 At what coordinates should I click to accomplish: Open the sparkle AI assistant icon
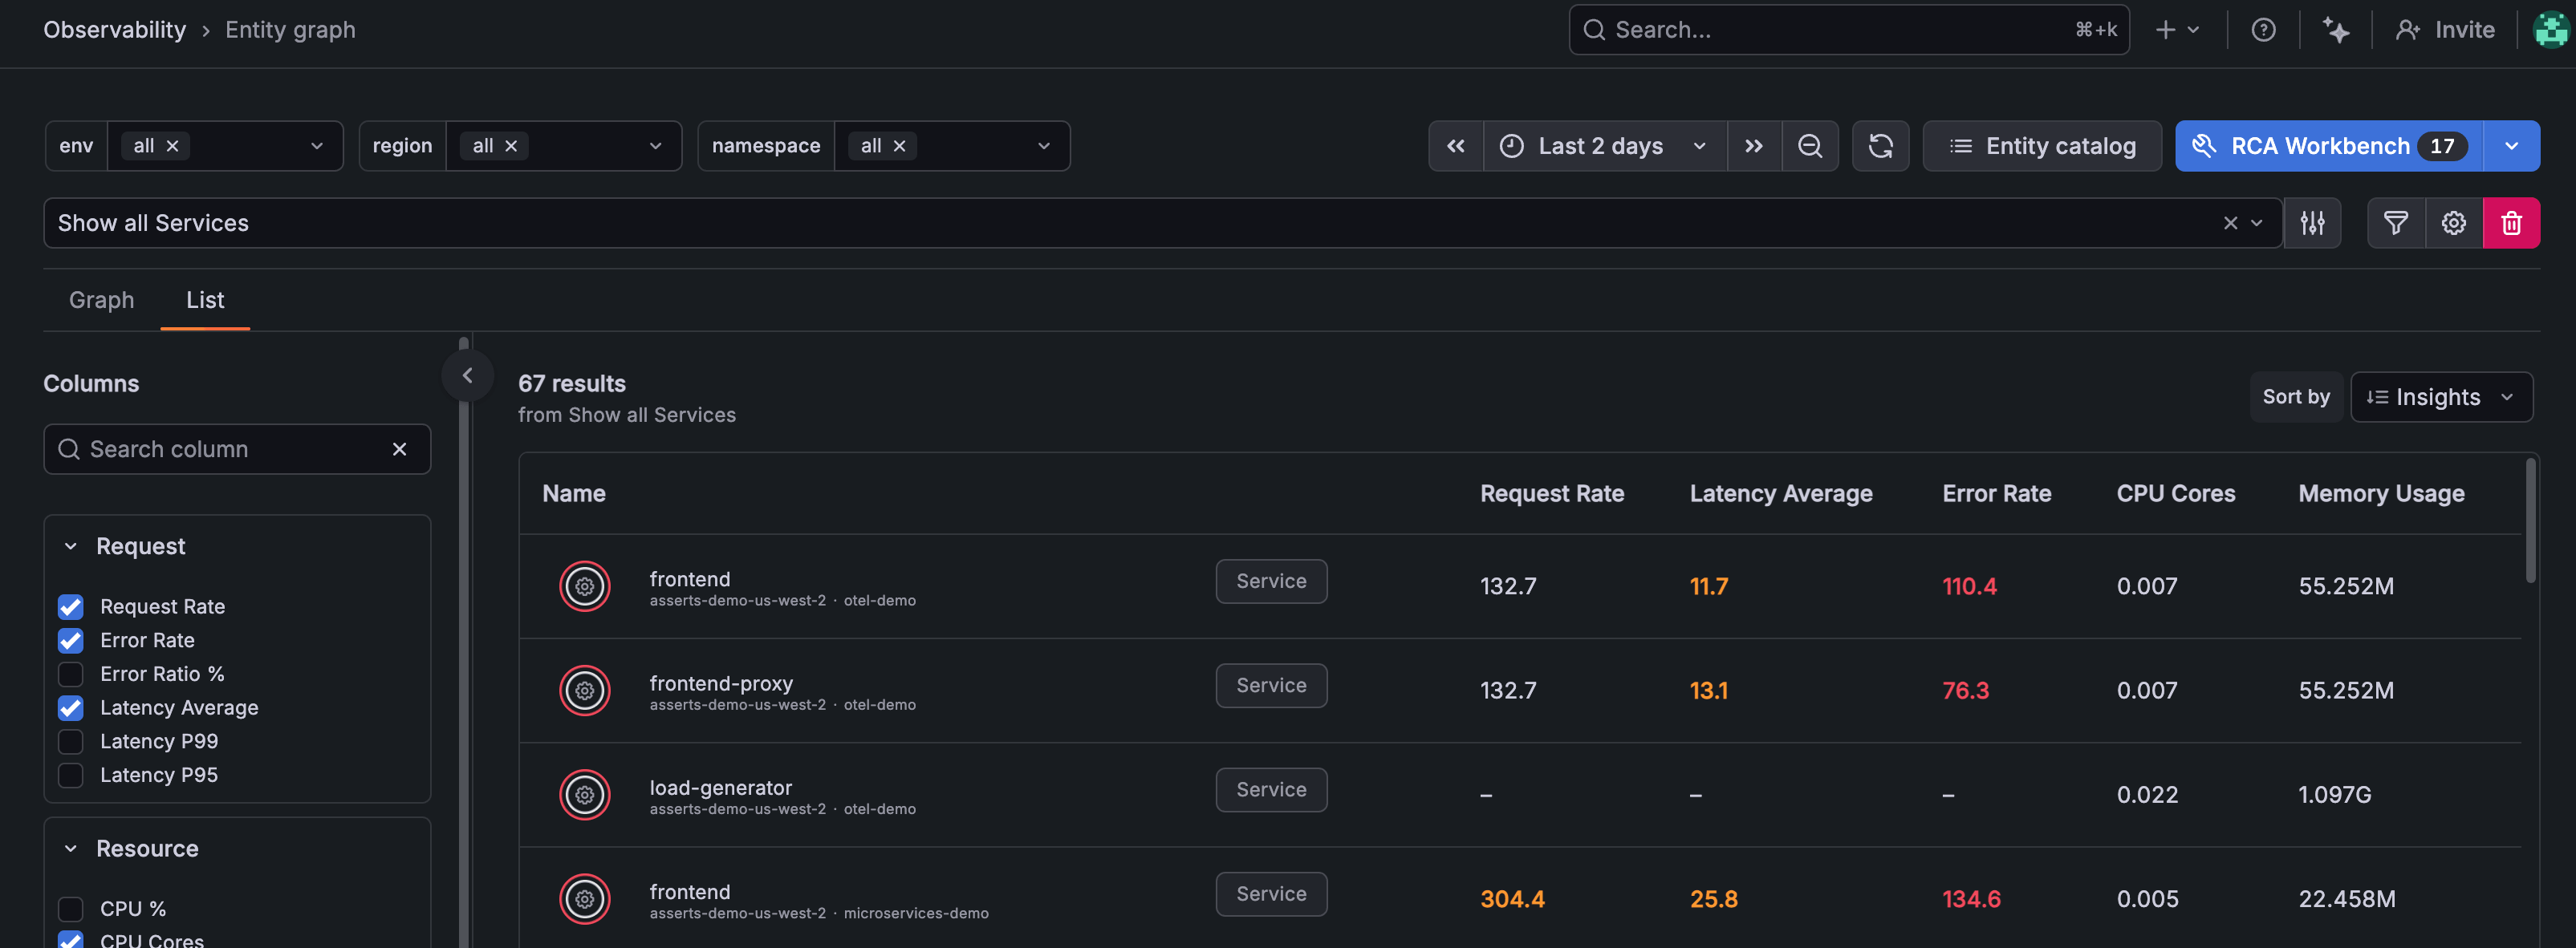2335,30
